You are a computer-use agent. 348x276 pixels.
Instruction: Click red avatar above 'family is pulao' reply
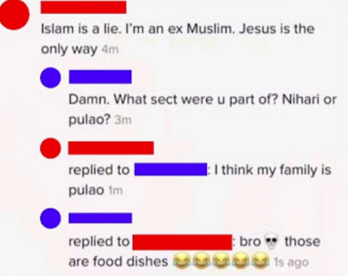click(50, 148)
